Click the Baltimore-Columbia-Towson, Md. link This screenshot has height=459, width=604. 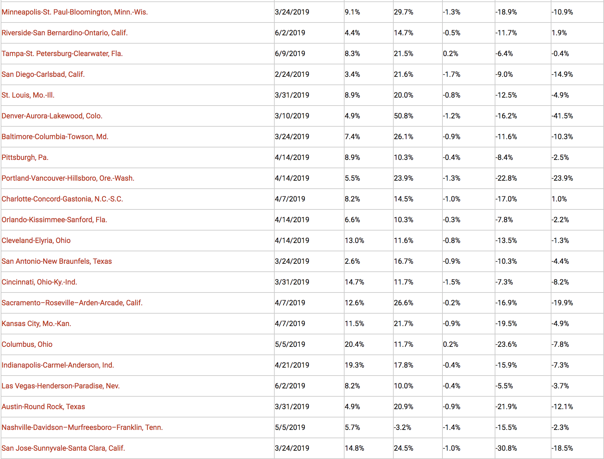55,137
